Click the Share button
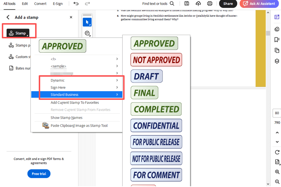The image size is (281, 187). point(228,4)
